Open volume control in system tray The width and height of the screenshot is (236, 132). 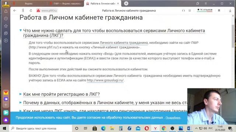[205, 128]
